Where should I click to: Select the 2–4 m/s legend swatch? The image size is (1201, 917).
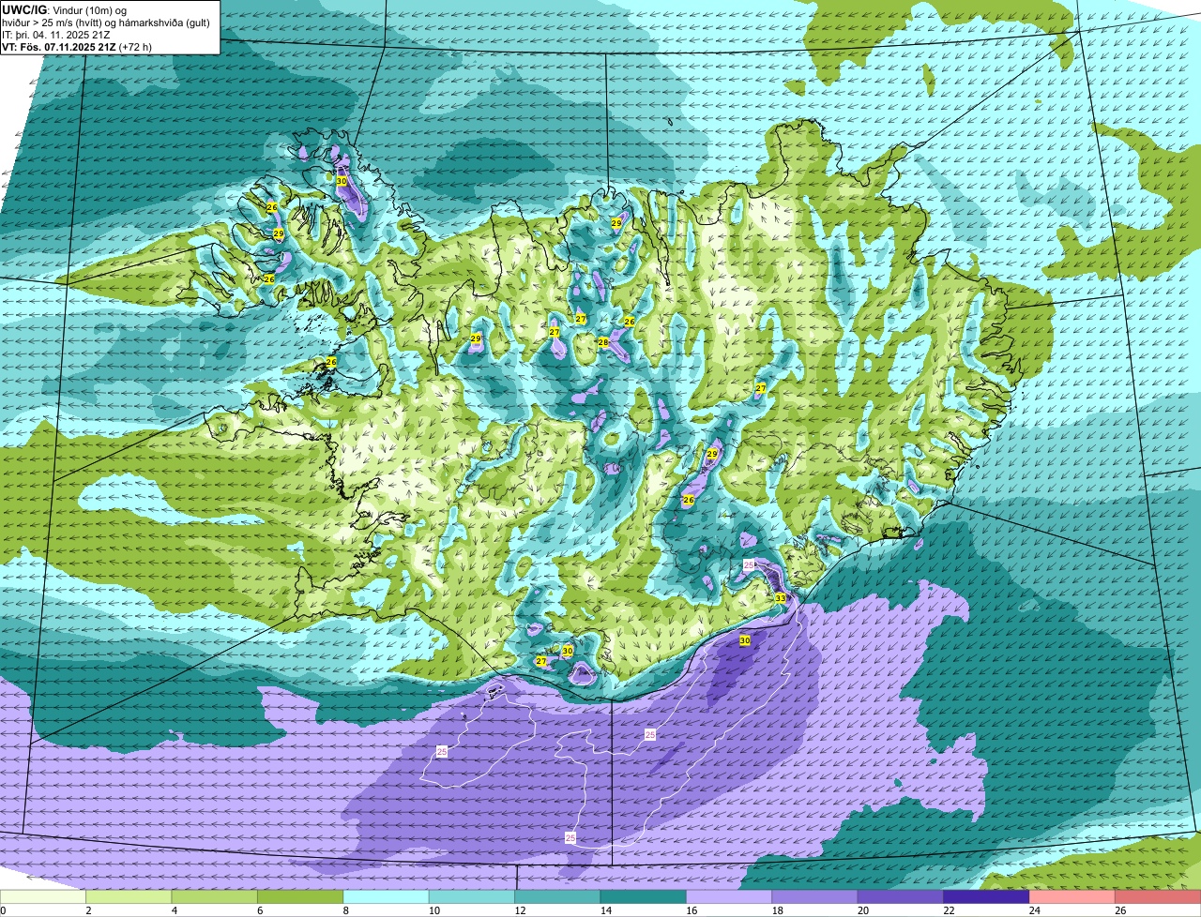[129, 896]
